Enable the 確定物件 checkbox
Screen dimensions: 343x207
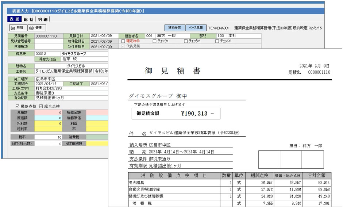click(x=123, y=41)
